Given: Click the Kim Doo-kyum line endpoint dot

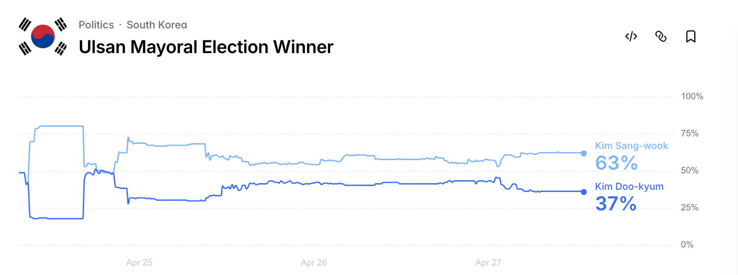Looking at the screenshot, I should (584, 192).
